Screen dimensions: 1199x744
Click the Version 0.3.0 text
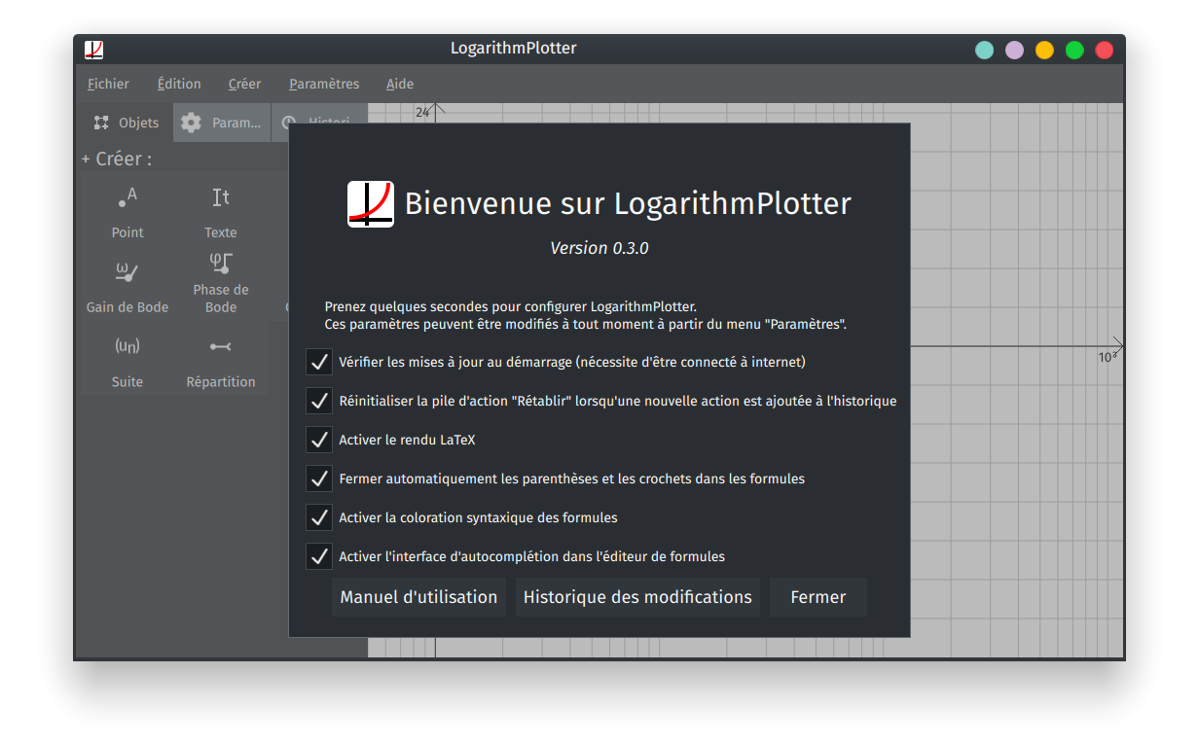pos(599,248)
